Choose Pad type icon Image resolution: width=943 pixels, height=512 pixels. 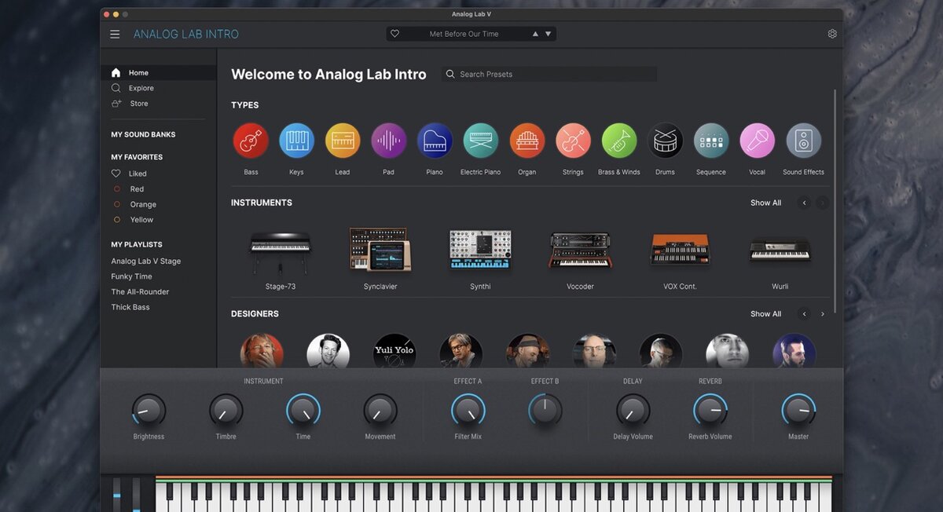coord(389,141)
